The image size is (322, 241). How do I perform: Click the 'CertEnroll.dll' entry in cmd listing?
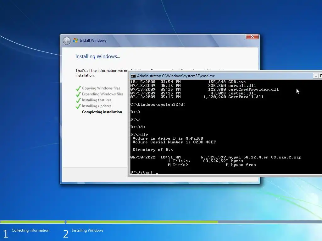pyautogui.click(x=246, y=97)
